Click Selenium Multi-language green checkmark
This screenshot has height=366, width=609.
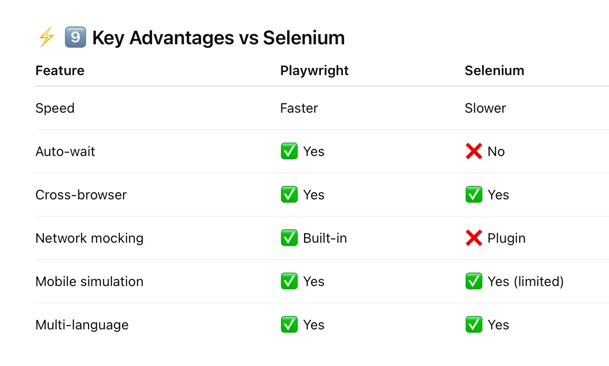[x=474, y=325]
